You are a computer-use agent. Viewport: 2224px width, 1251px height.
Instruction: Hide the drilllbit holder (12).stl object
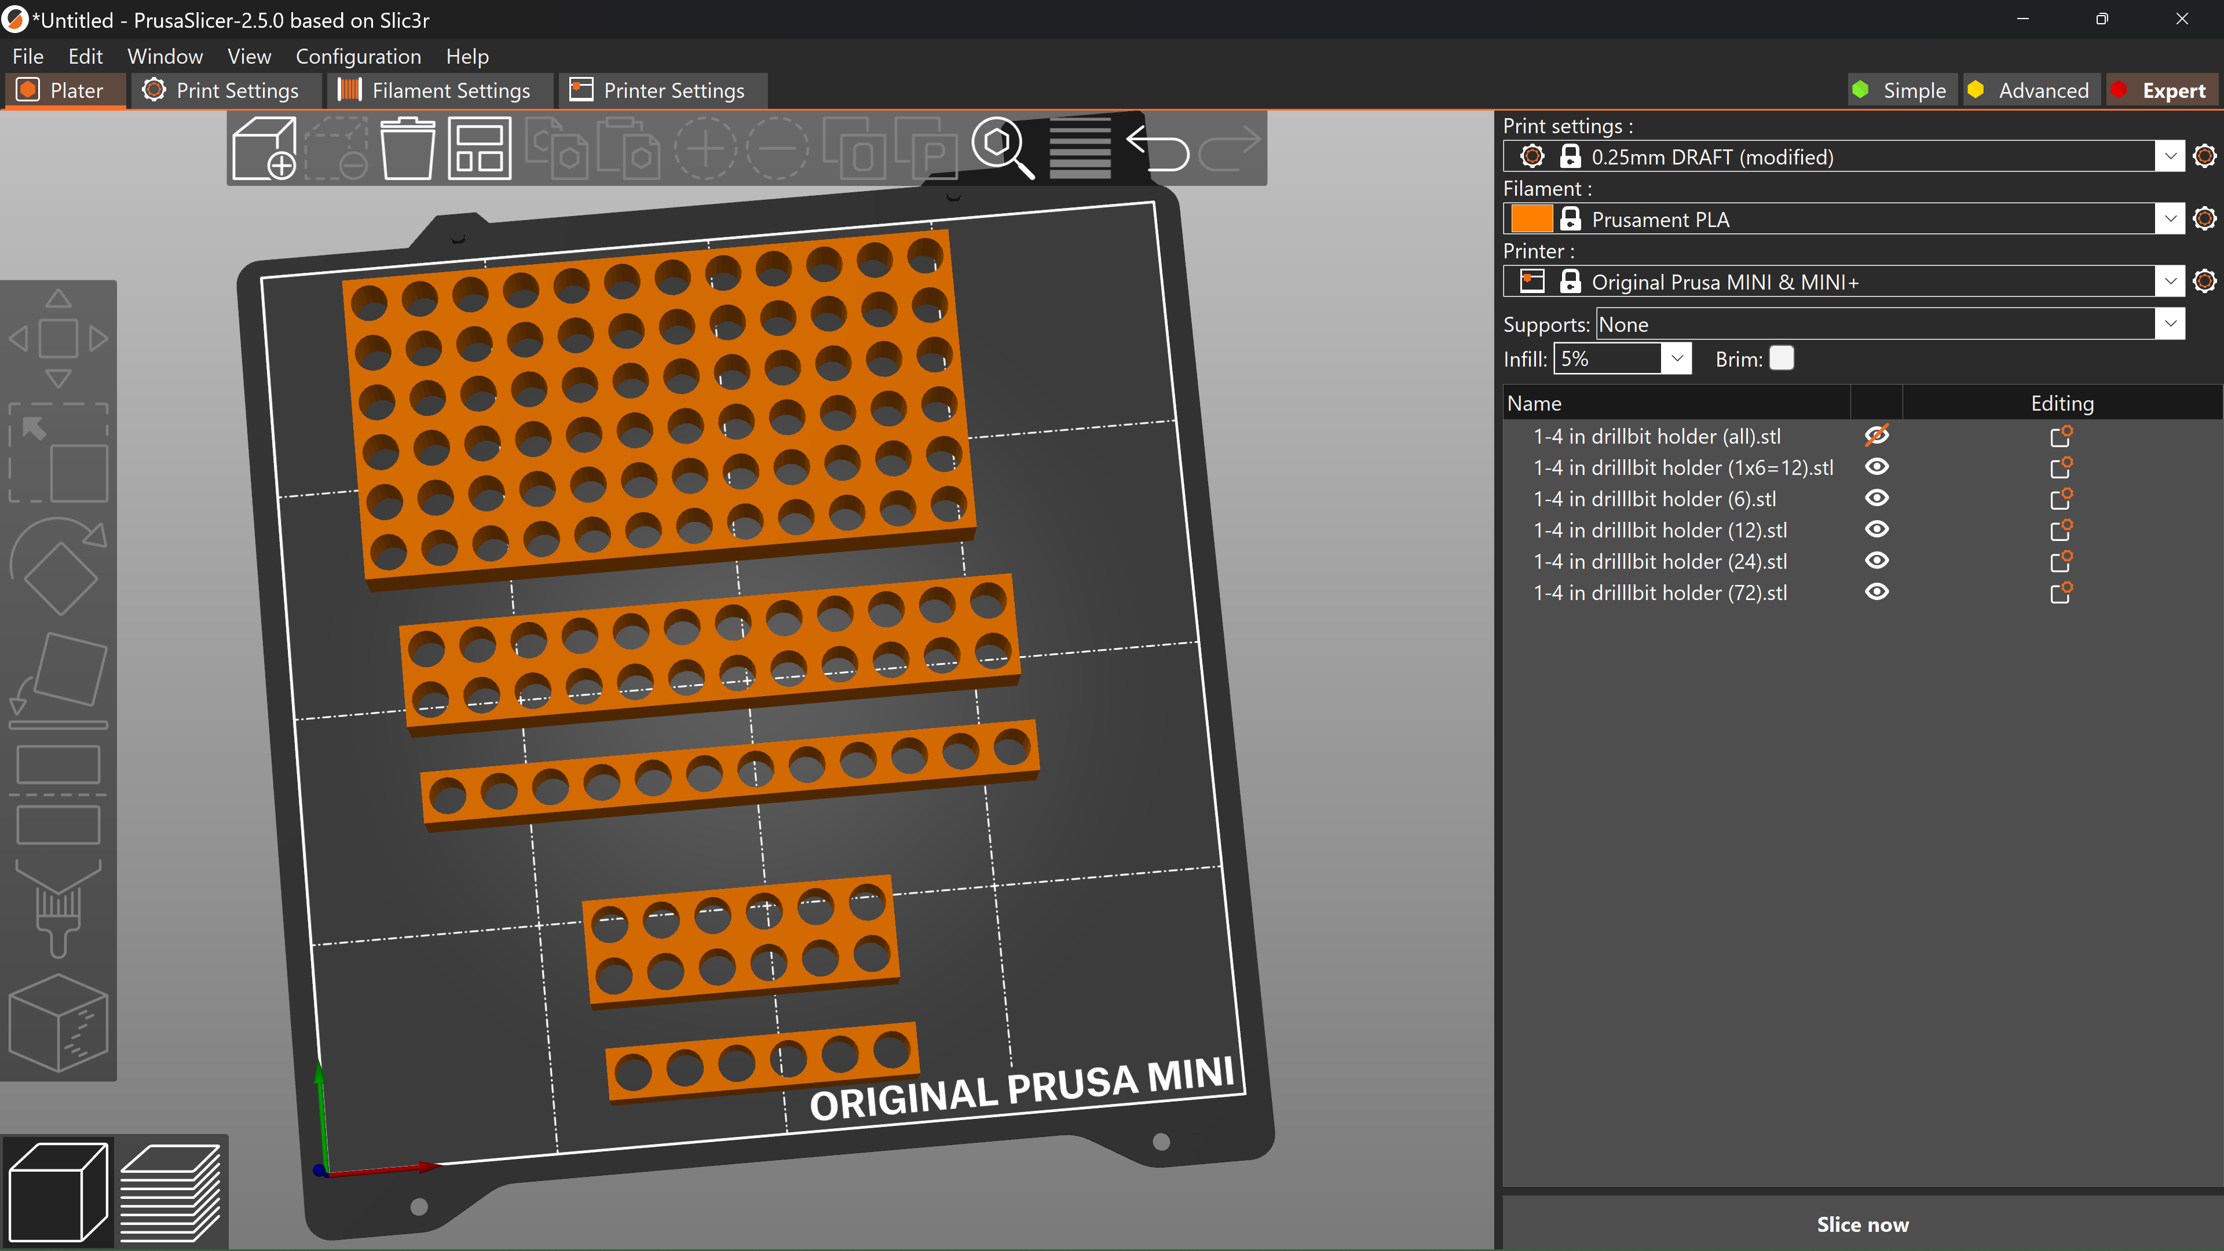tap(1876, 528)
